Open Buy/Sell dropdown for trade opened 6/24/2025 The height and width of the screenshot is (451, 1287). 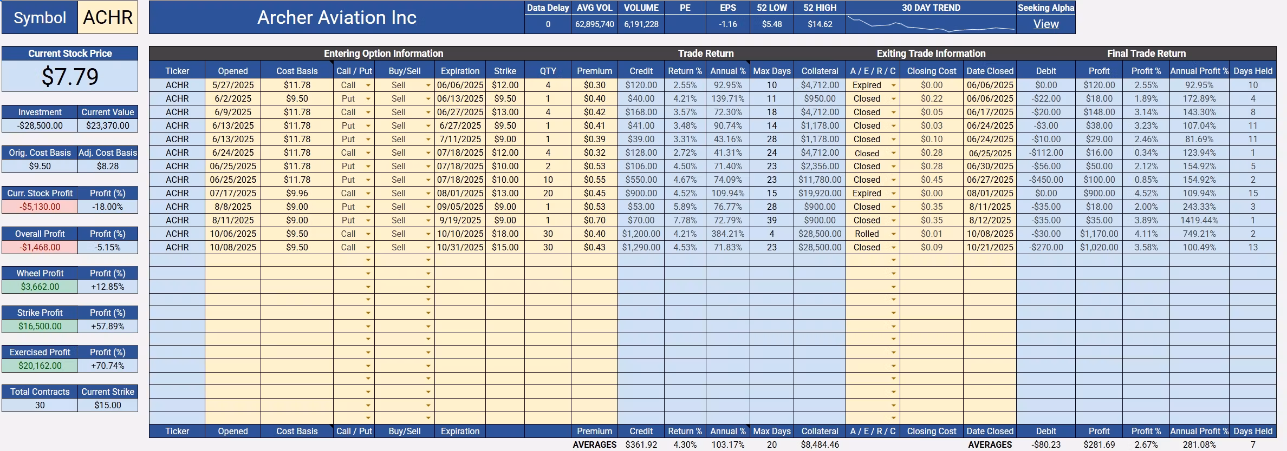point(428,153)
